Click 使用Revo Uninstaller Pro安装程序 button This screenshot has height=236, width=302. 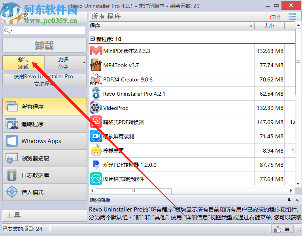click(x=44, y=80)
